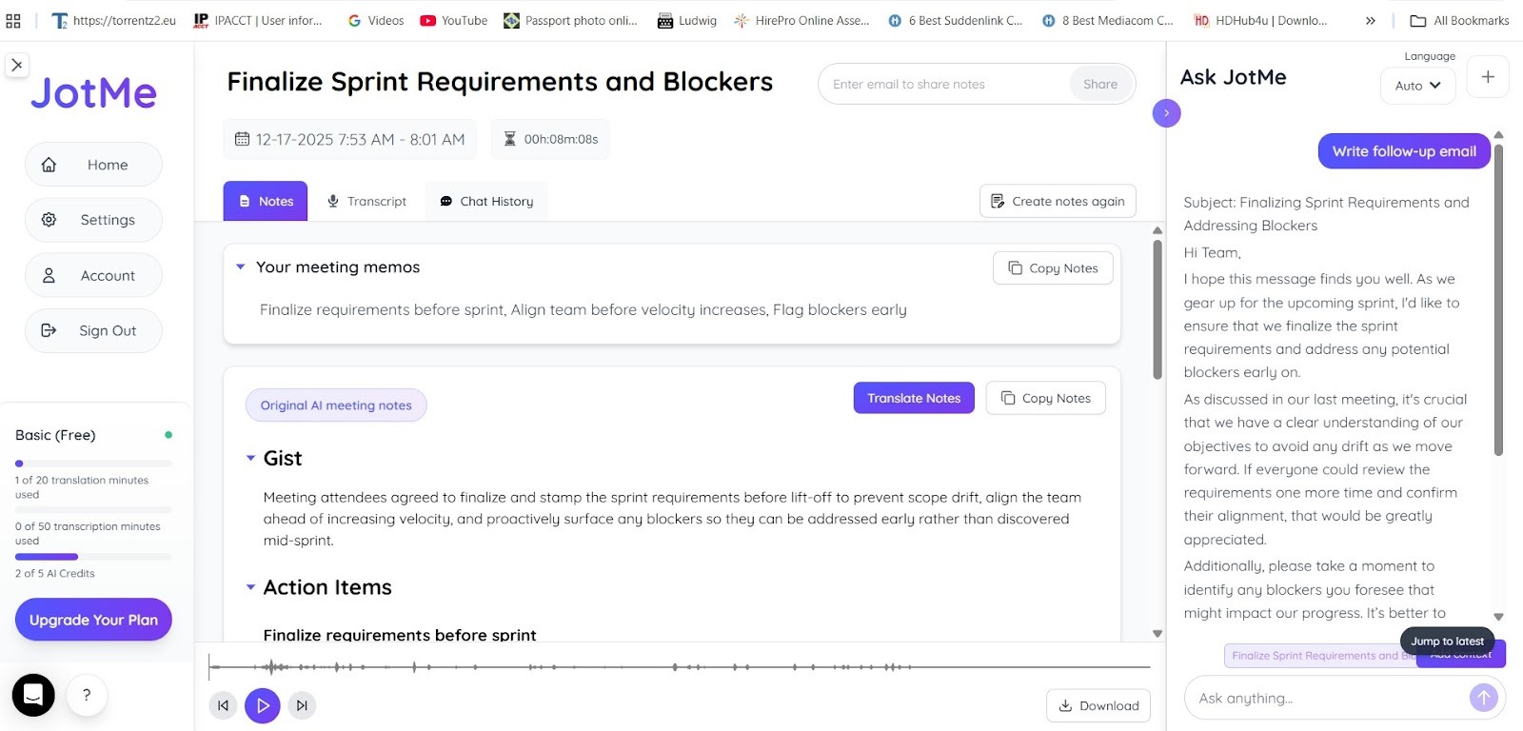
Task: Click Basic (Free) plan label
Action: pos(55,435)
